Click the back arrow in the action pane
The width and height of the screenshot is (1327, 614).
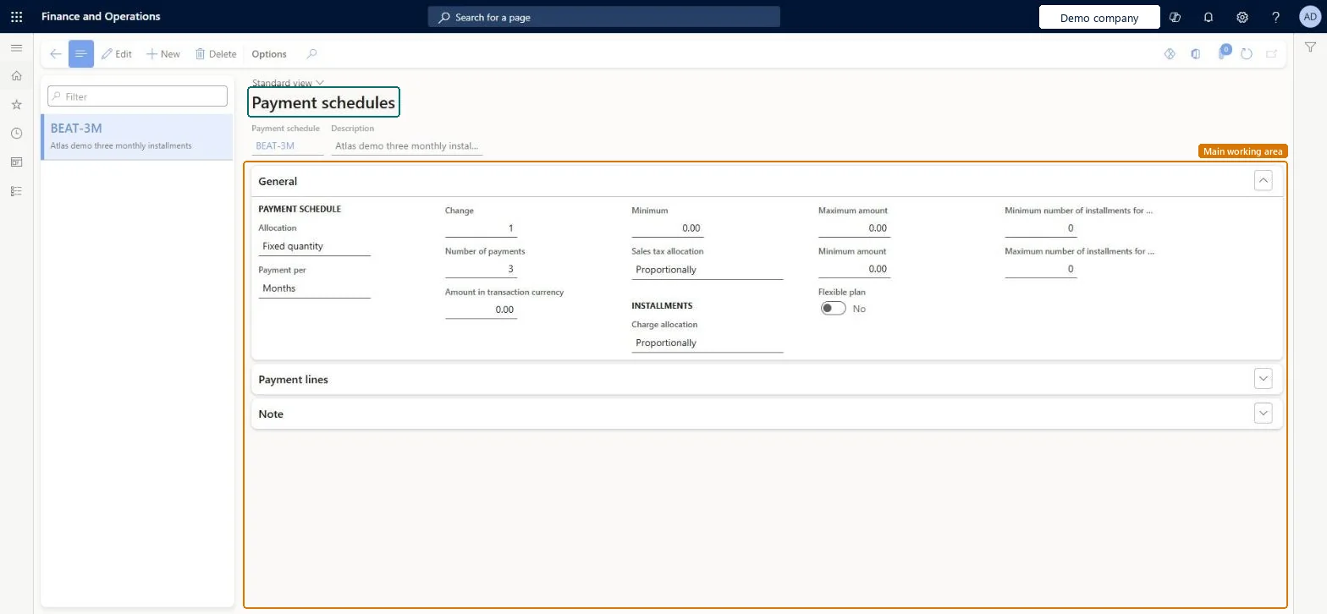[56, 54]
